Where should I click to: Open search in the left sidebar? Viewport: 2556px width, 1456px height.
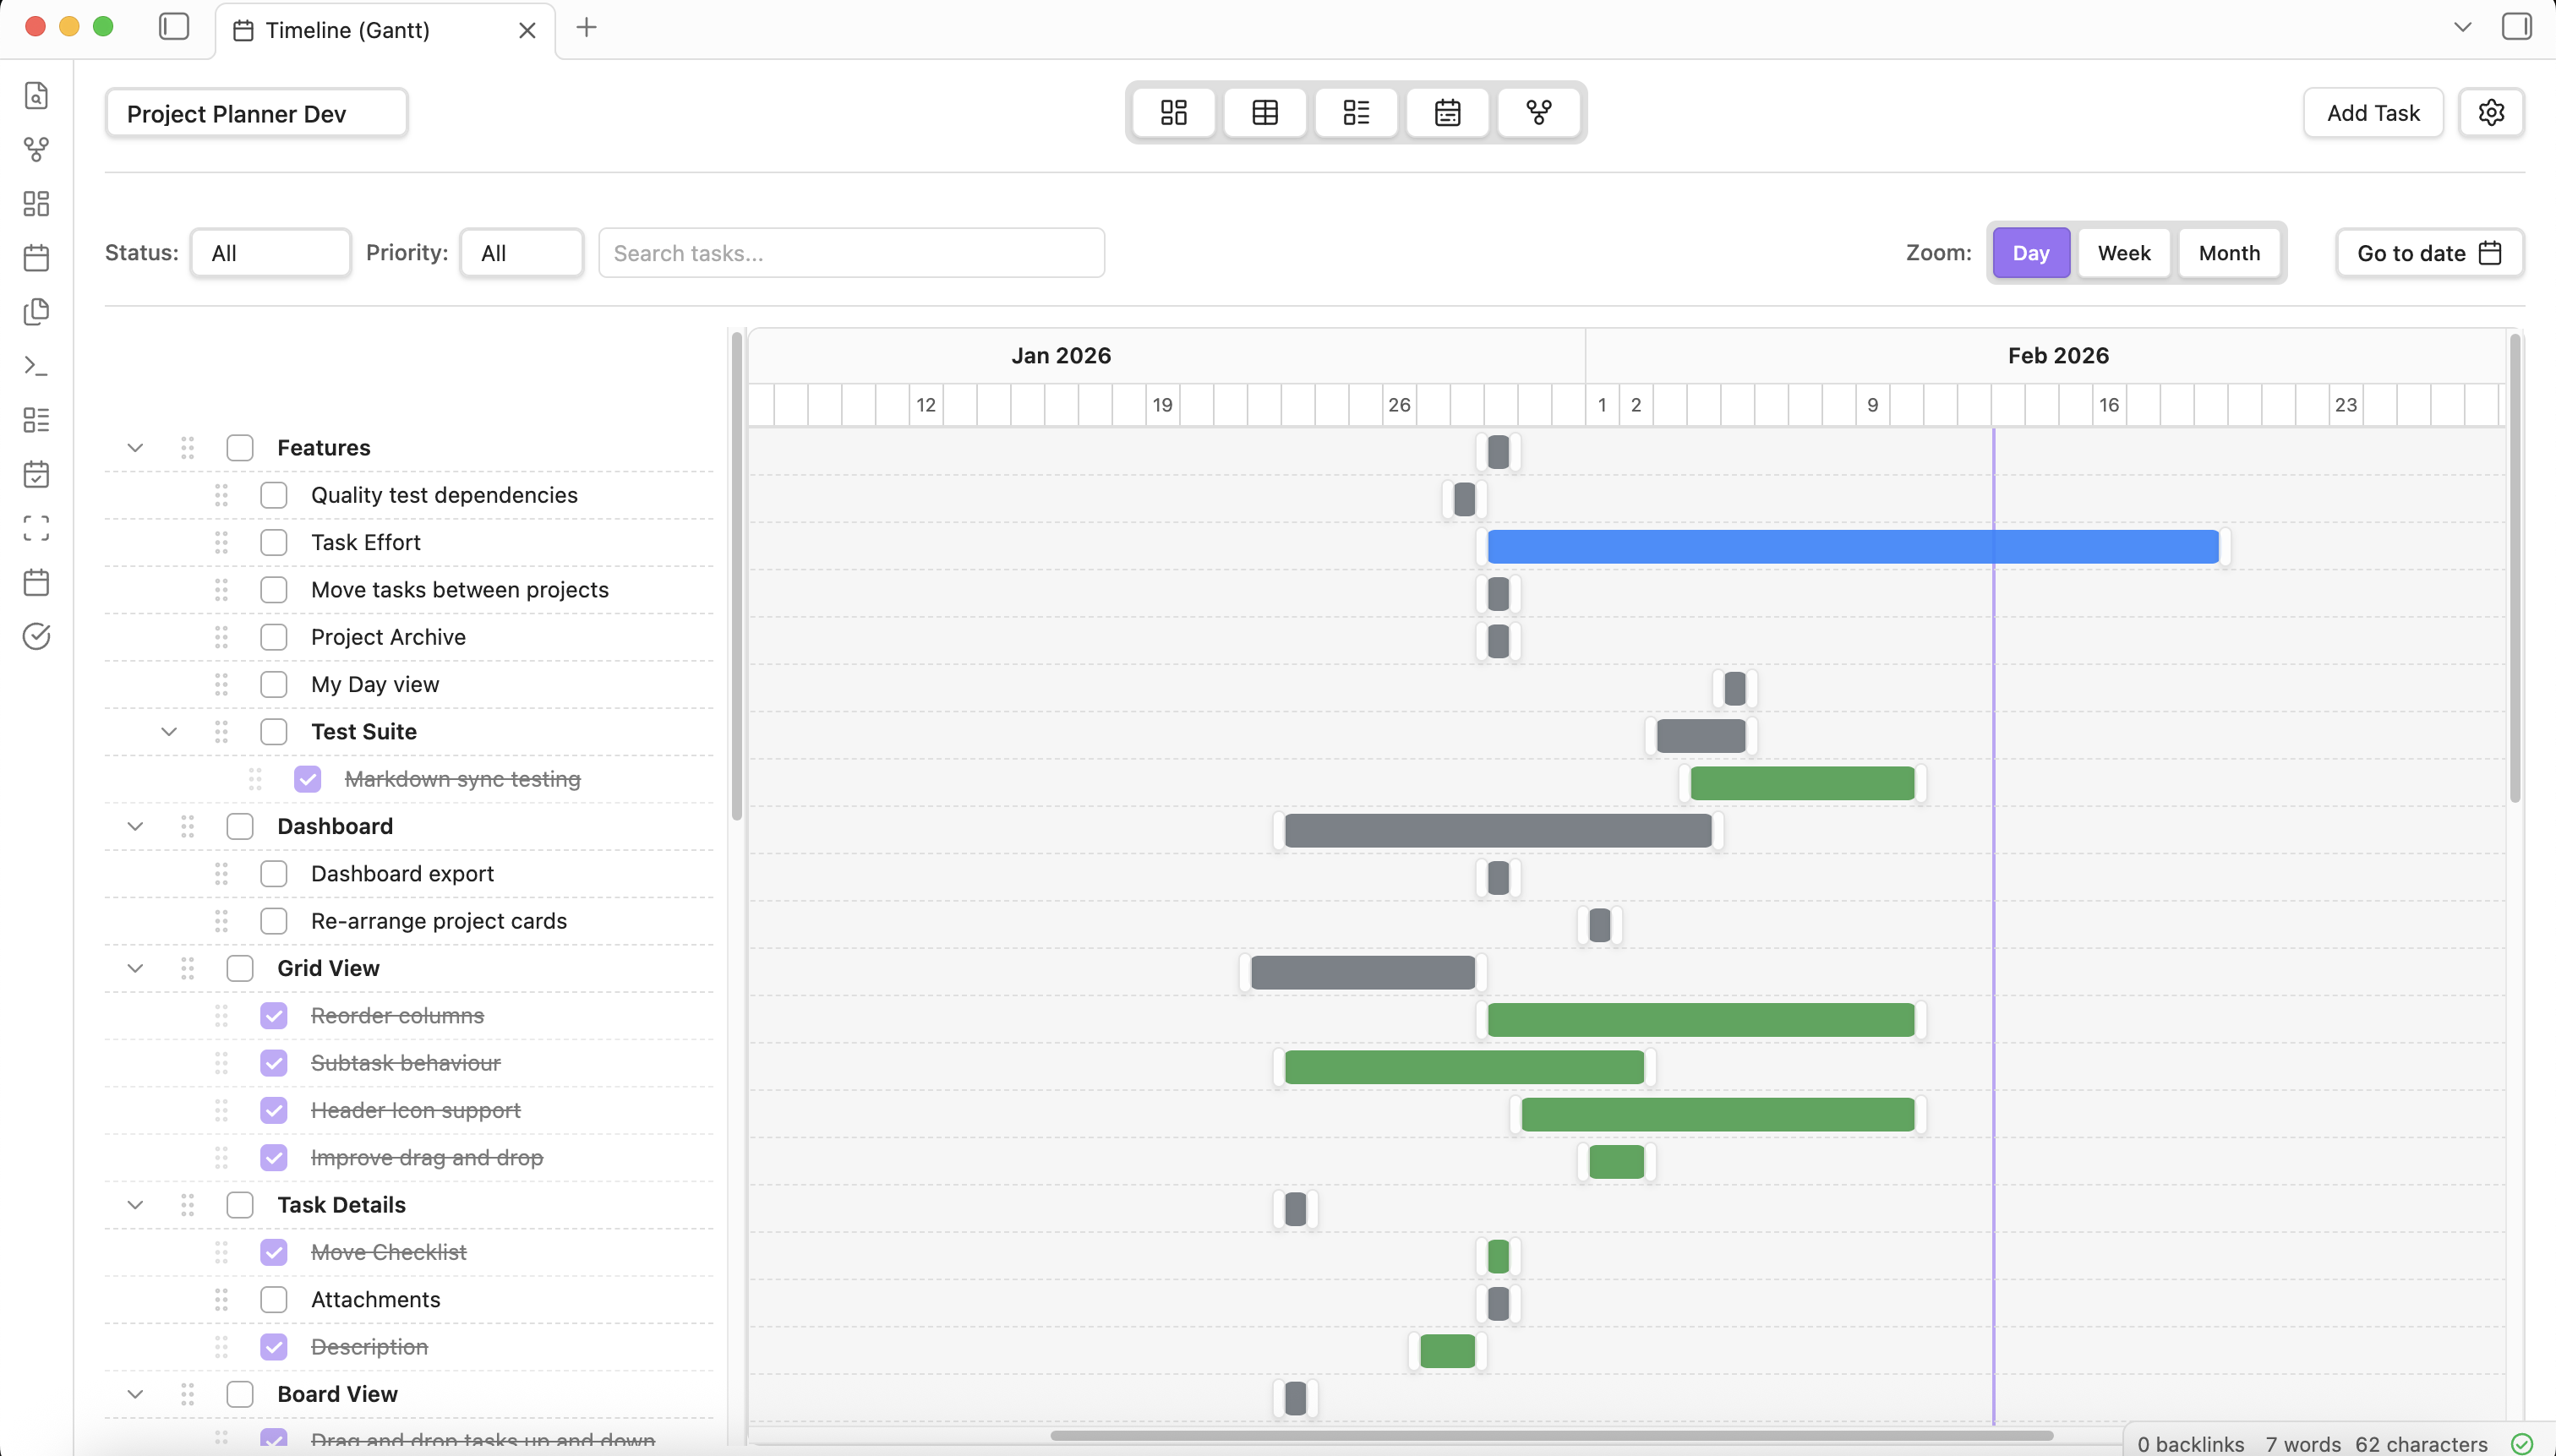point(36,95)
